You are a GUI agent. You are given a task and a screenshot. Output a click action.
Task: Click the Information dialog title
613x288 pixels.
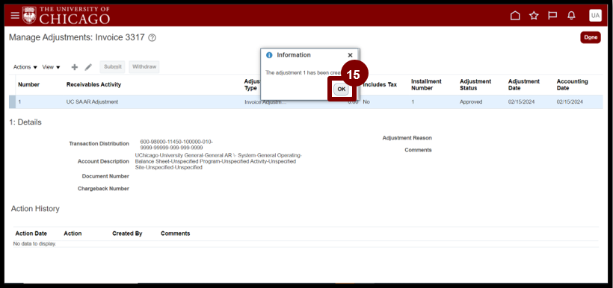(294, 55)
